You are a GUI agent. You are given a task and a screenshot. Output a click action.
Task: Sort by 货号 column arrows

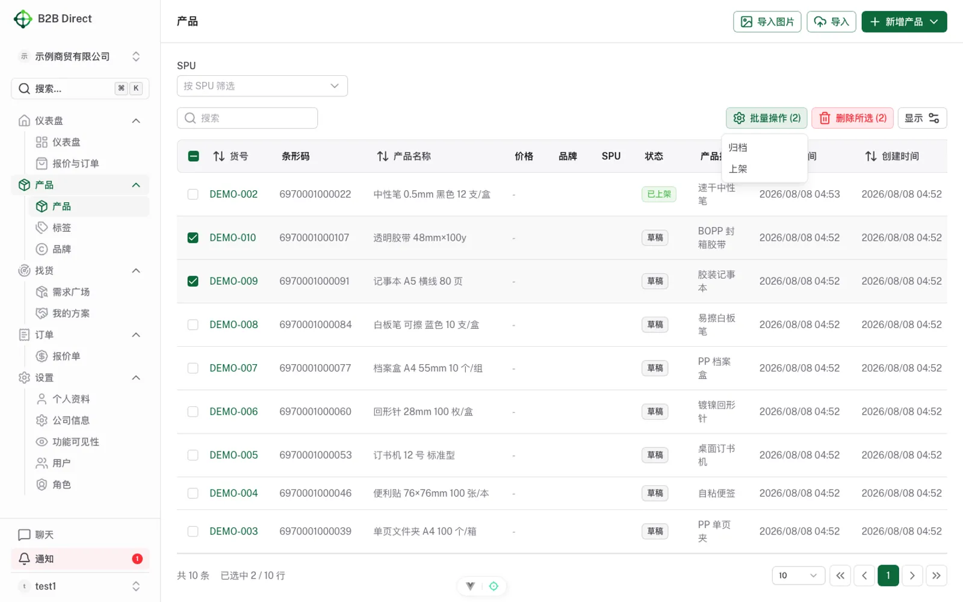(x=219, y=157)
